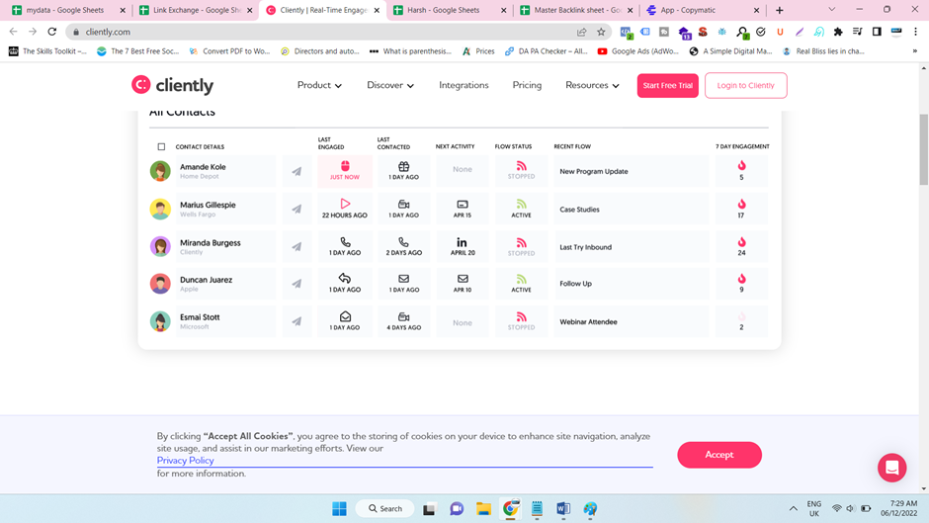Tick the select-all contacts checkbox

161,146
